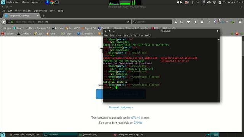Click the site information icon in URL bar

[9, 22]
